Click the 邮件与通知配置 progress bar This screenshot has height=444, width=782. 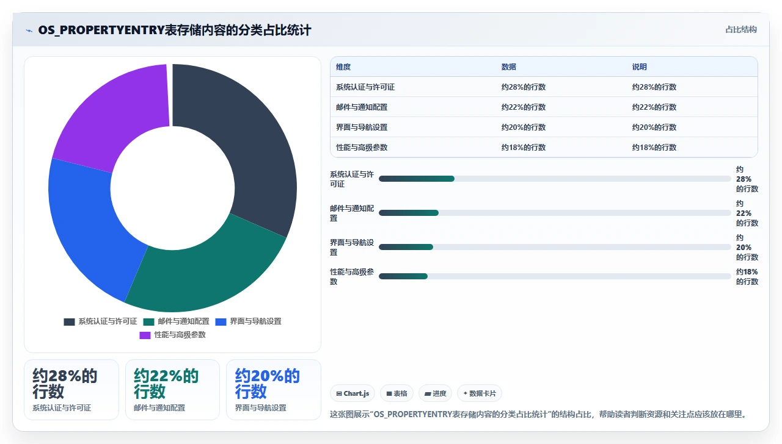click(x=555, y=213)
